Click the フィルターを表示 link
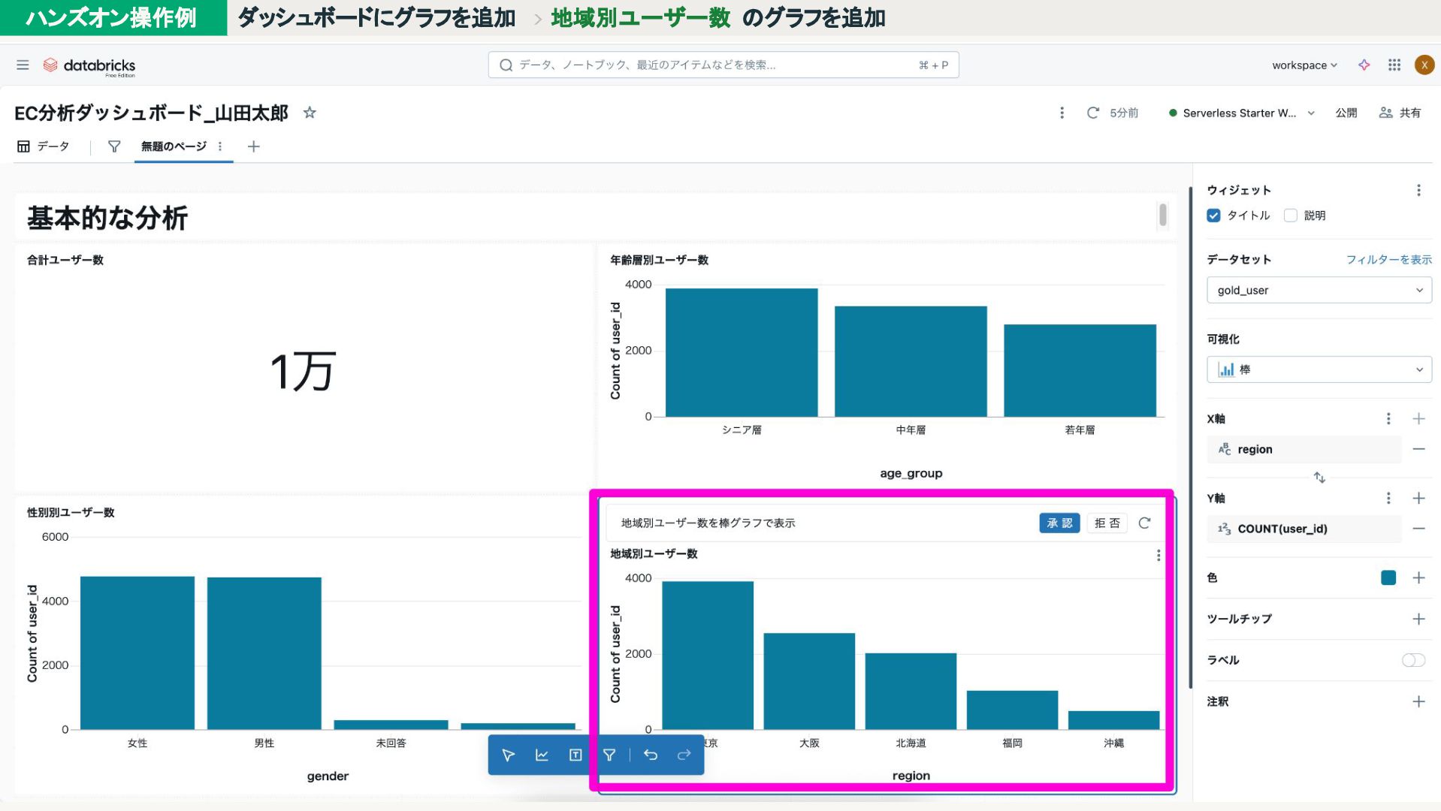The height and width of the screenshot is (811, 1441). click(1388, 260)
